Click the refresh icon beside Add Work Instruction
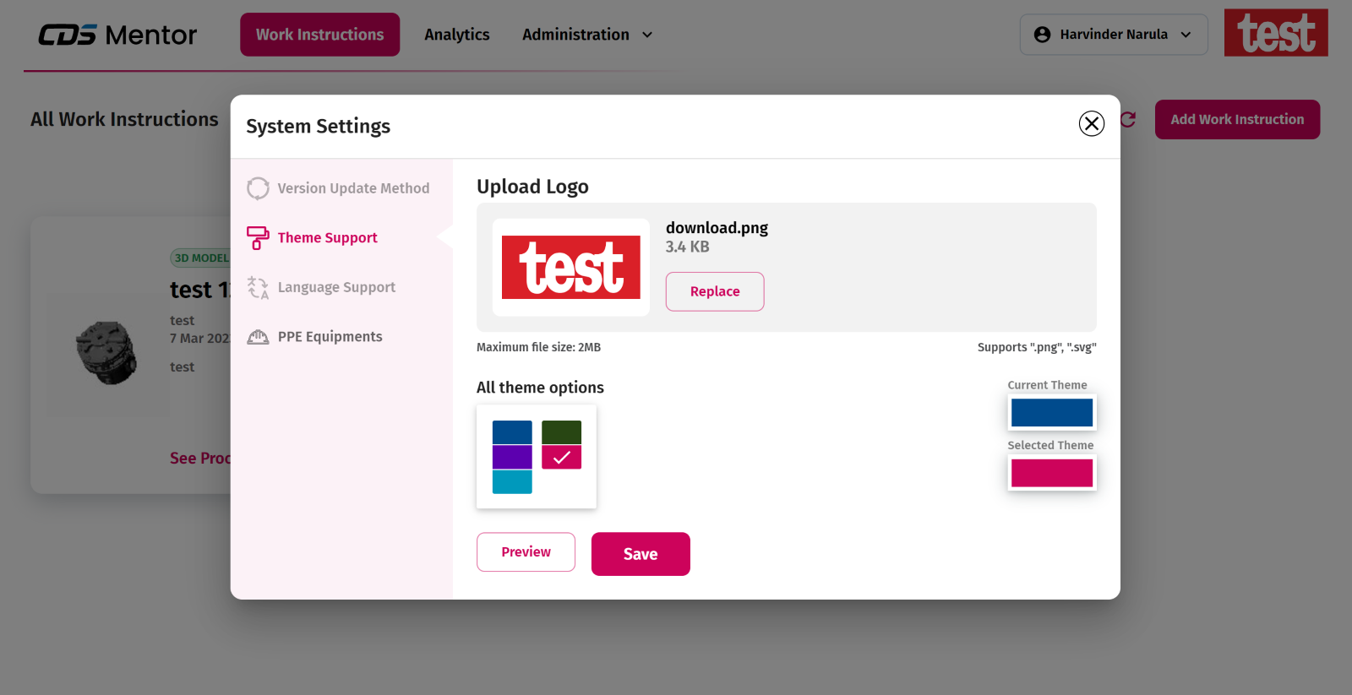This screenshot has width=1352, height=695. [x=1128, y=120]
